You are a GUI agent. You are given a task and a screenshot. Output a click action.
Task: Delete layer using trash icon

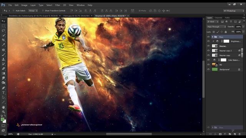[x=239, y=134]
